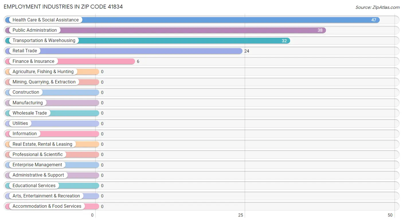Click the value 32 on Transportation bar
Image resolution: width=403 pixels, height=222 pixels.
(284, 41)
